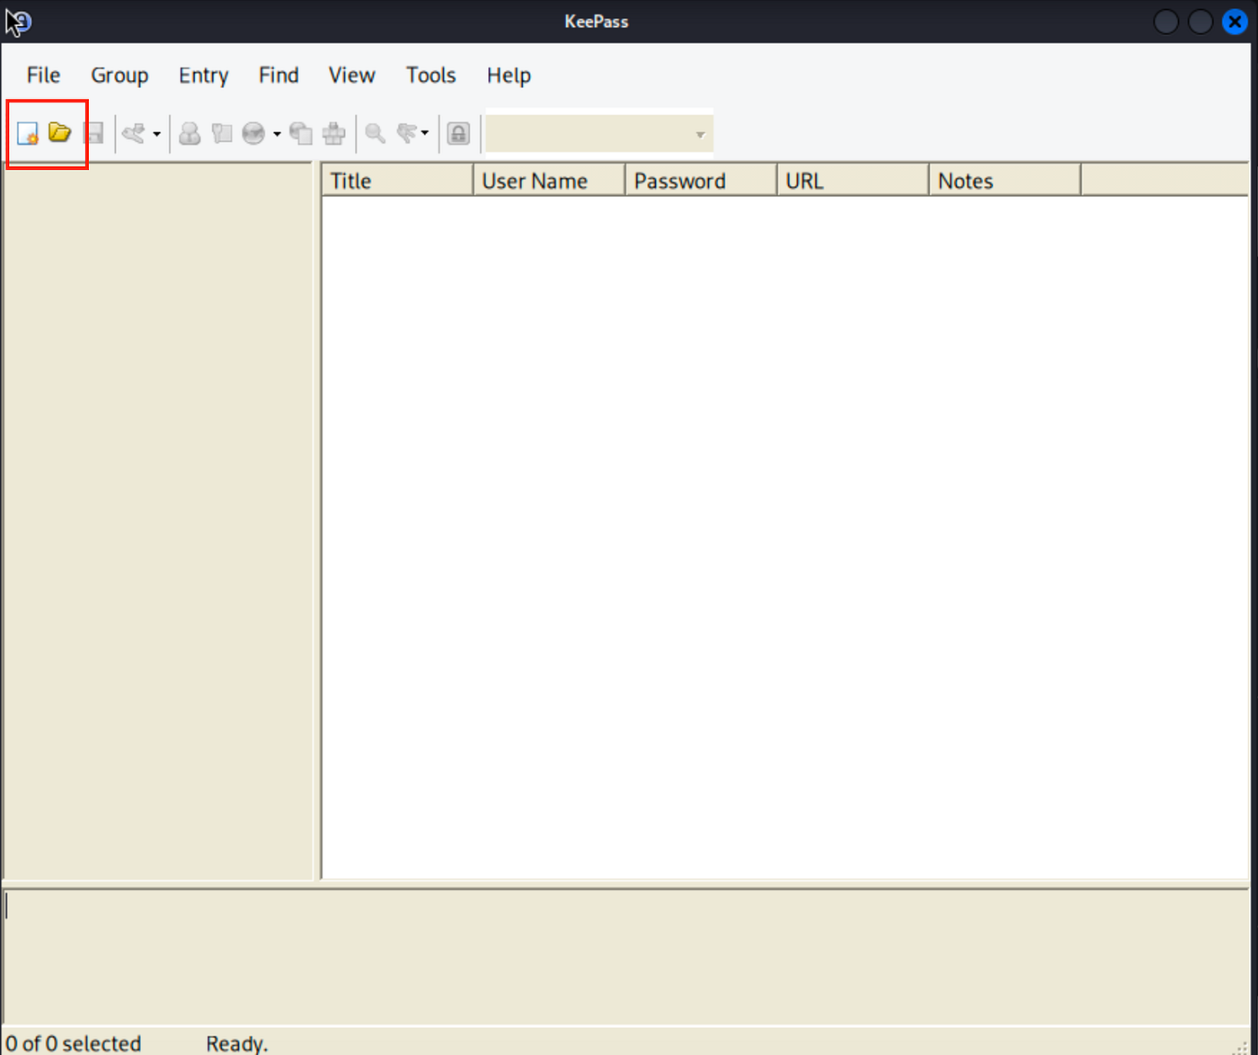
Task: Open the Find menu
Action: point(279,75)
